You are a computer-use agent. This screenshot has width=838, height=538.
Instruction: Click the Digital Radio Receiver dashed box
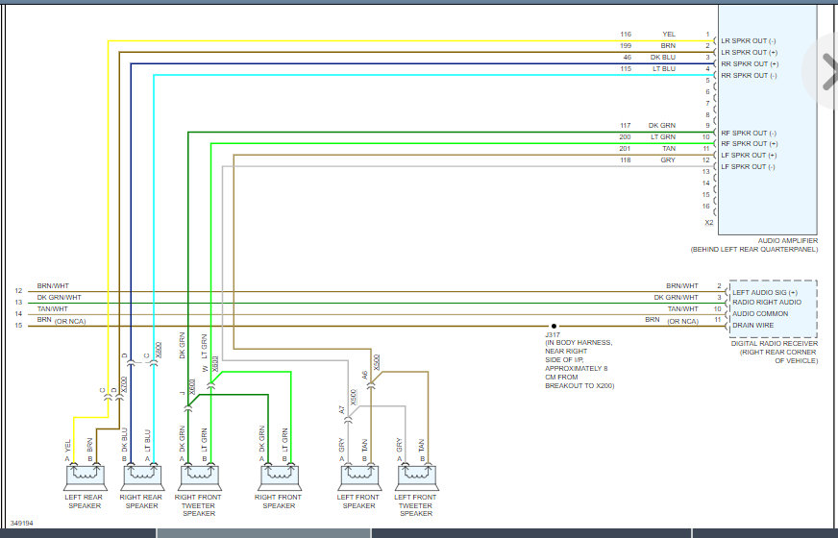coord(773,306)
